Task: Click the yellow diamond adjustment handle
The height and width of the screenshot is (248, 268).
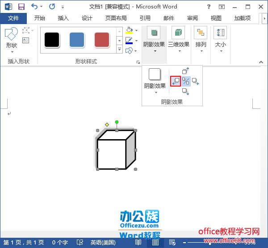Action: click(107, 124)
